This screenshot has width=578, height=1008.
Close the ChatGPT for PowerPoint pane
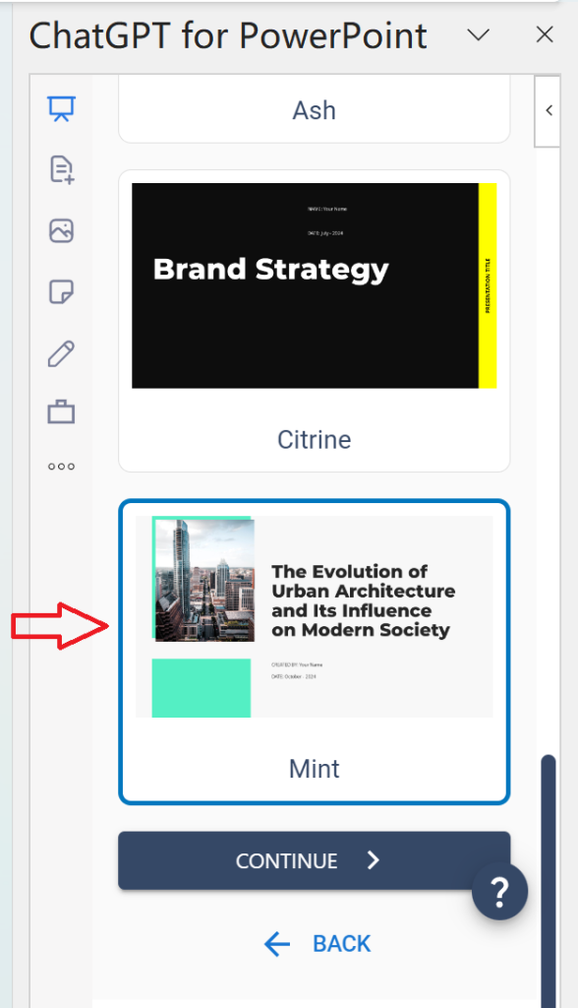(x=545, y=34)
